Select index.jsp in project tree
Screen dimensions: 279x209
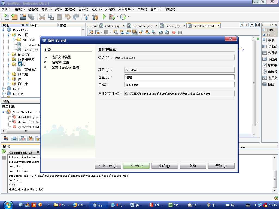tap(31, 50)
